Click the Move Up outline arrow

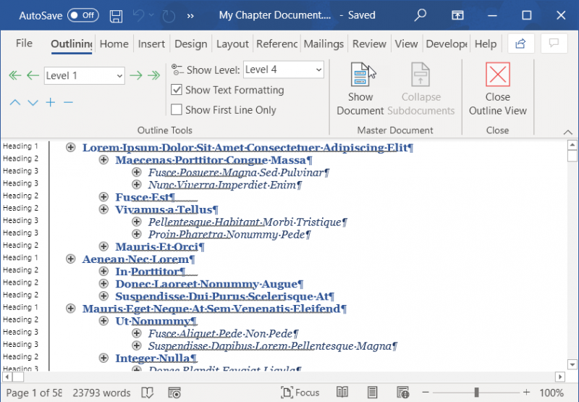pyautogui.click(x=14, y=102)
